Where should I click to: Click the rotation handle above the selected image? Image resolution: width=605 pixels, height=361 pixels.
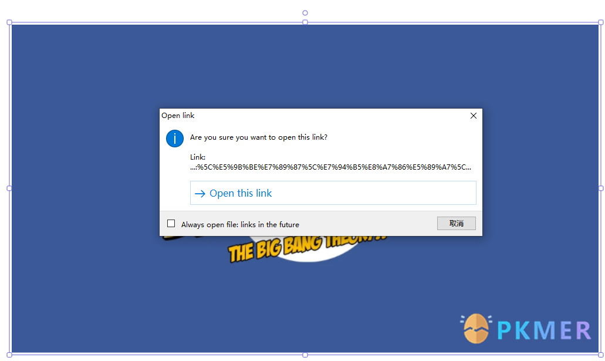305,13
